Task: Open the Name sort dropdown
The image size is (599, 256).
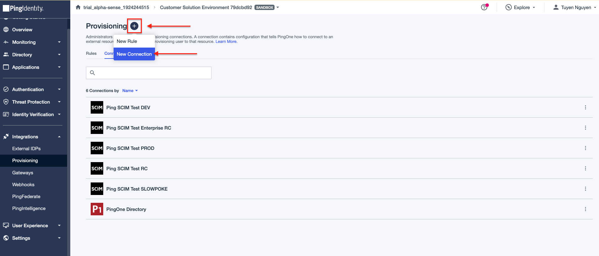Action: (130, 90)
